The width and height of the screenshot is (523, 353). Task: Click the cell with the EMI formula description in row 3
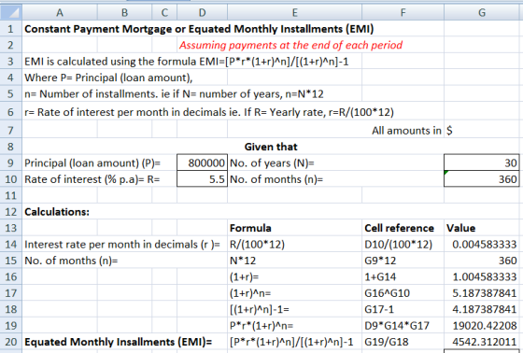pyautogui.click(x=187, y=62)
